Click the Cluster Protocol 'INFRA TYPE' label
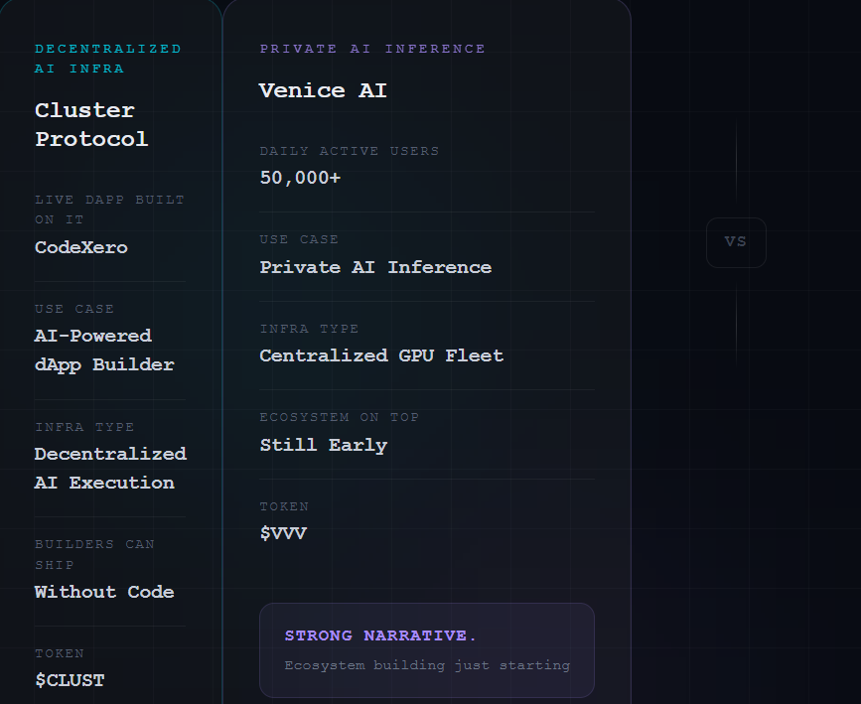This screenshot has width=861, height=704. (x=84, y=427)
